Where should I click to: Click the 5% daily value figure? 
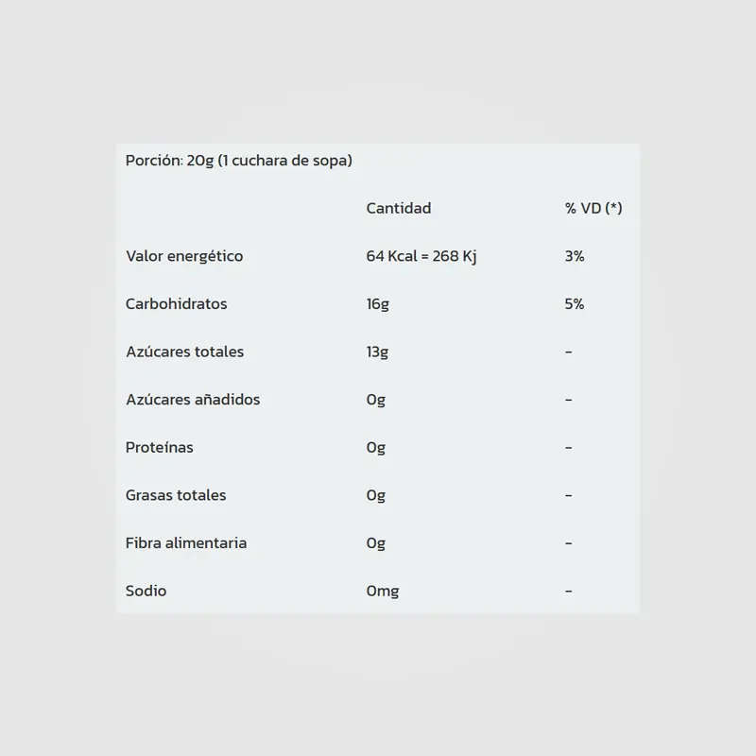575,304
